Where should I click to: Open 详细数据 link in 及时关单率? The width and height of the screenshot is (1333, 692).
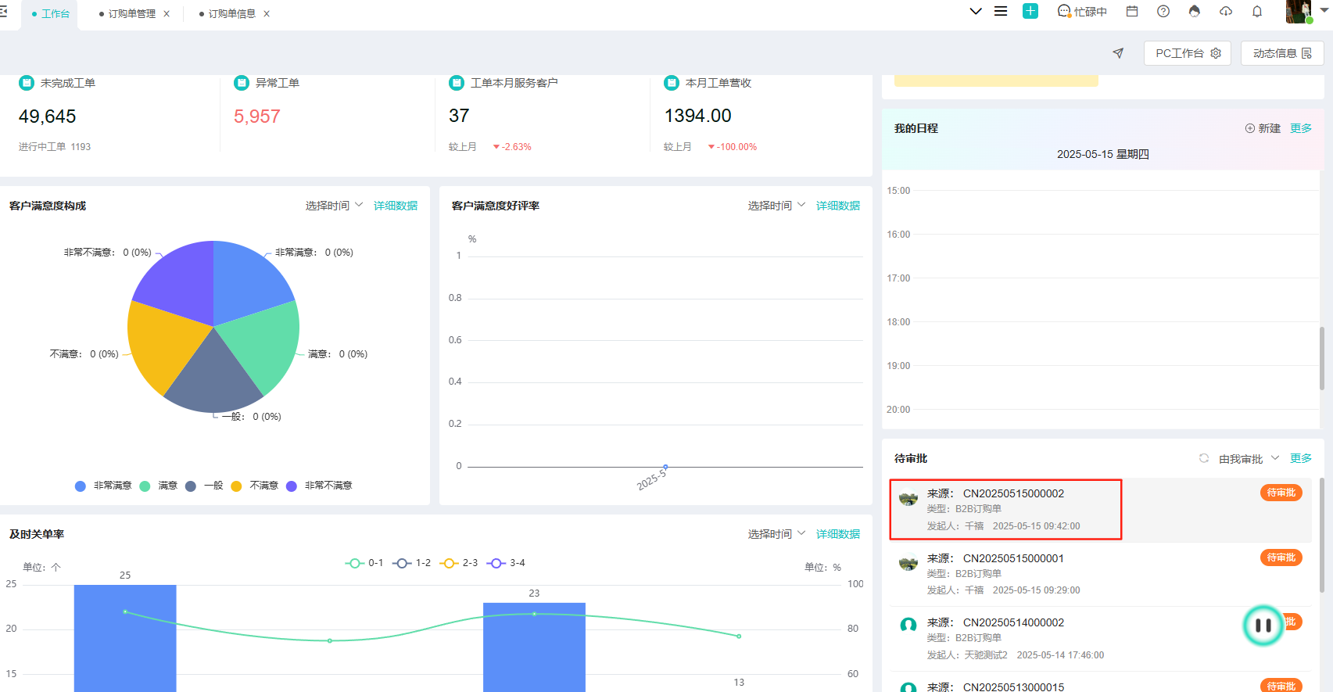838,534
